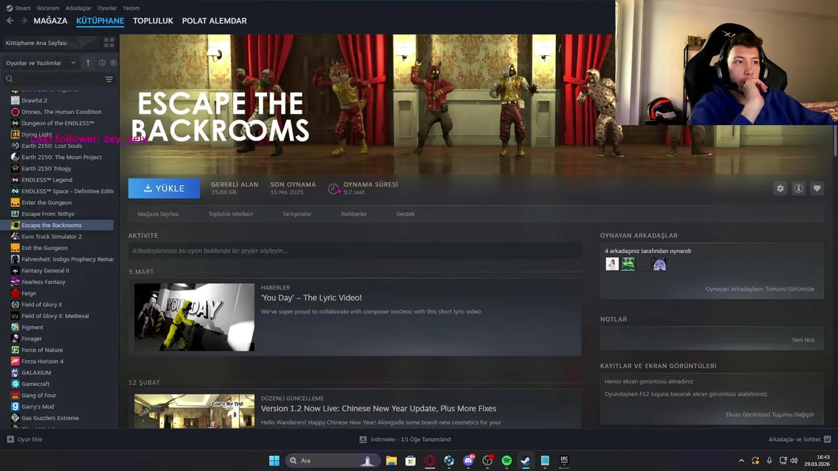This screenshot has height=471, width=838.
Task: Open the Destek link
Action: point(405,214)
